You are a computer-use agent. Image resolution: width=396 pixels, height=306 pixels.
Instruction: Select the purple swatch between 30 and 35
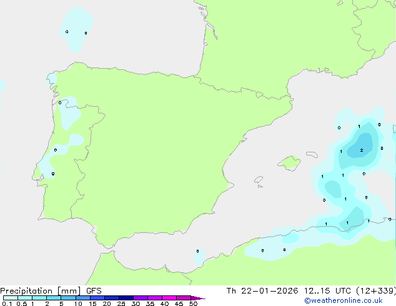140,298
